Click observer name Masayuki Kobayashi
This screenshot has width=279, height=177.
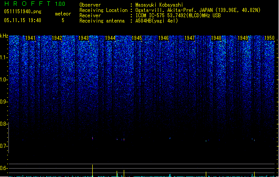(159, 5)
